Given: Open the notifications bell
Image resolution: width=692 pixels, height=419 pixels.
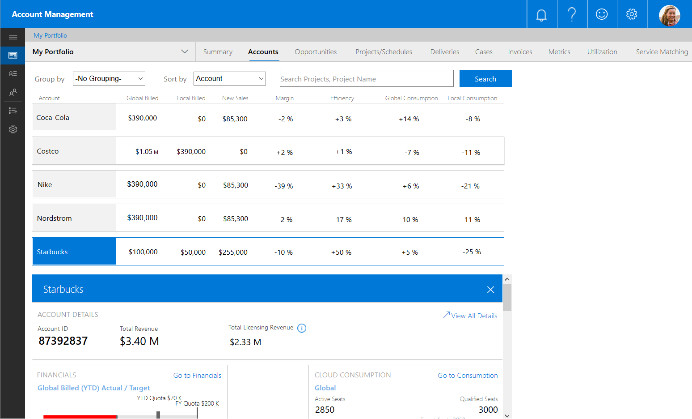Looking at the screenshot, I should pyautogui.click(x=541, y=14).
